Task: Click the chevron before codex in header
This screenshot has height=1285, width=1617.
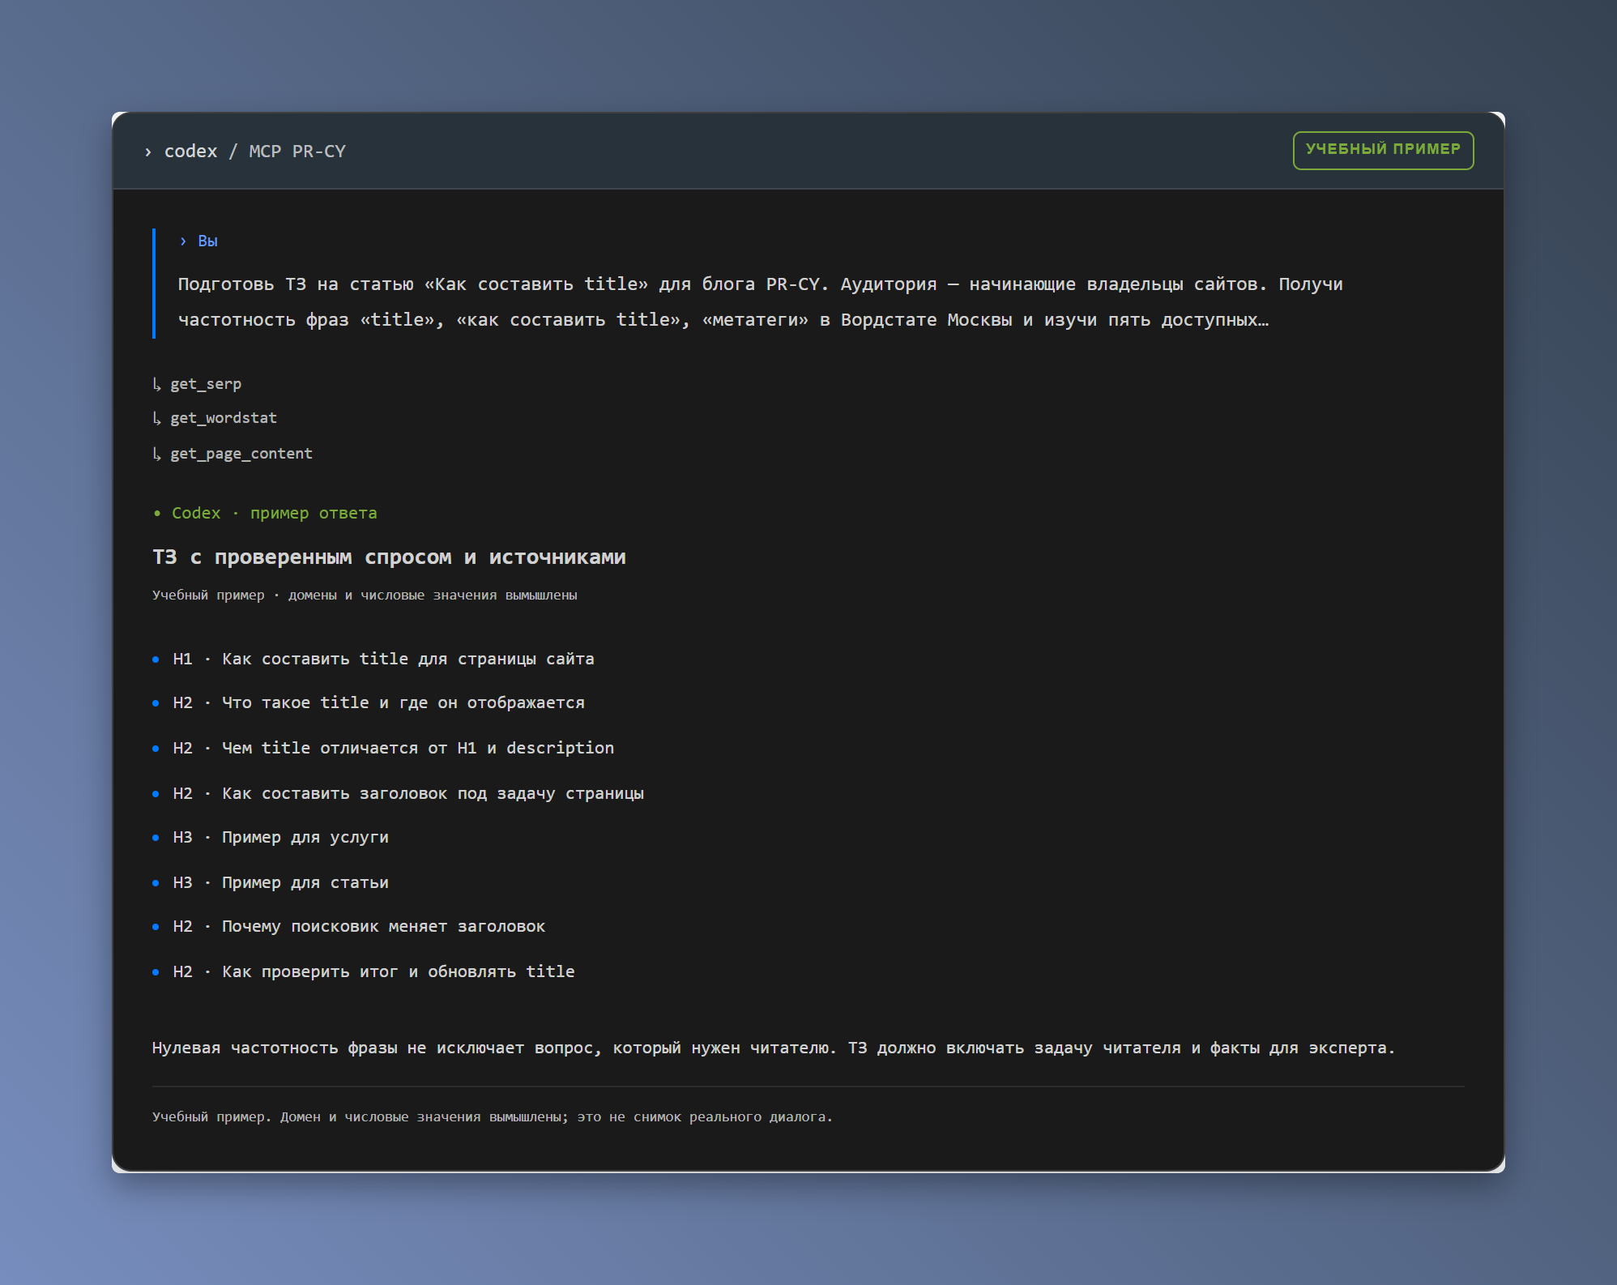Action: point(147,152)
